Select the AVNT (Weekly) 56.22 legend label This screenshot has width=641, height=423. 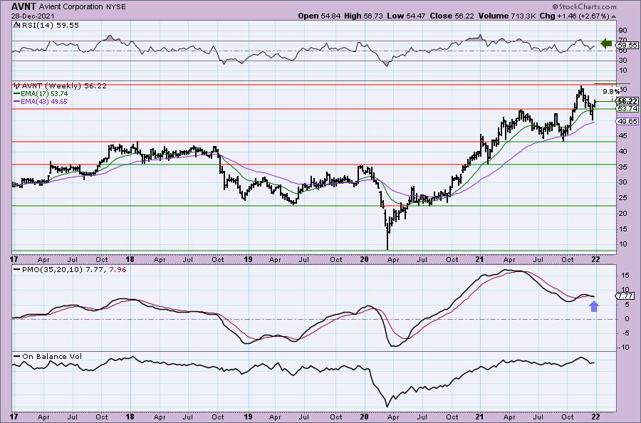64,86
